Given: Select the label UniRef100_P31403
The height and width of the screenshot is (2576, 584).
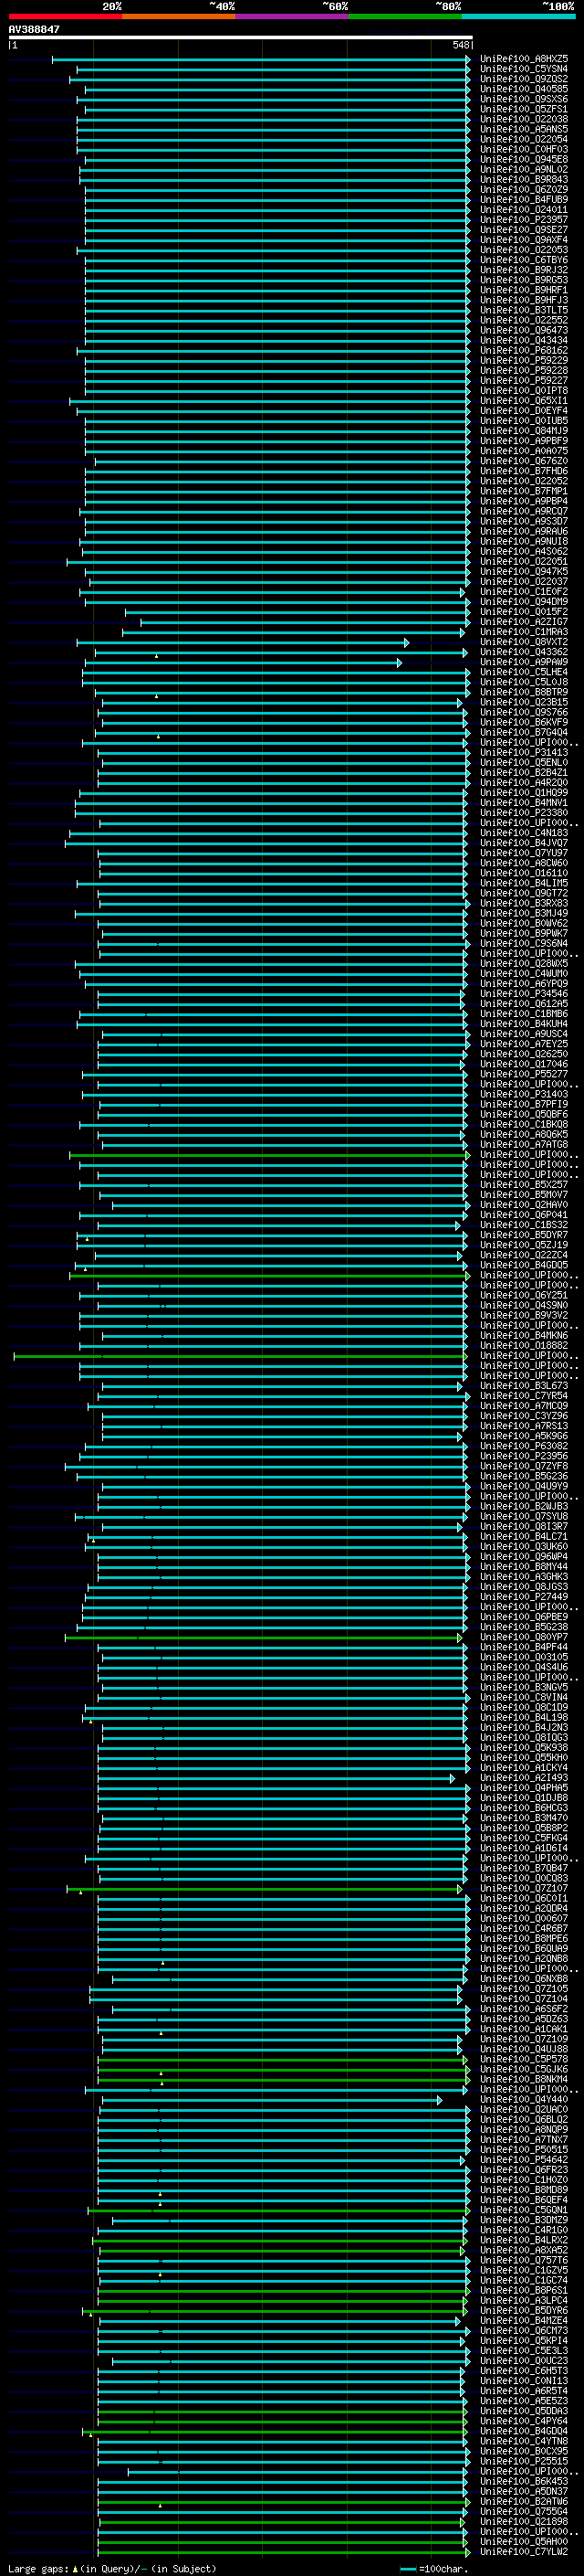Looking at the screenshot, I should point(524,1094).
